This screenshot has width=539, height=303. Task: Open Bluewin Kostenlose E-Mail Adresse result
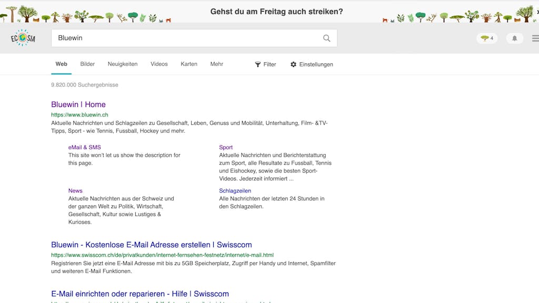click(152, 245)
